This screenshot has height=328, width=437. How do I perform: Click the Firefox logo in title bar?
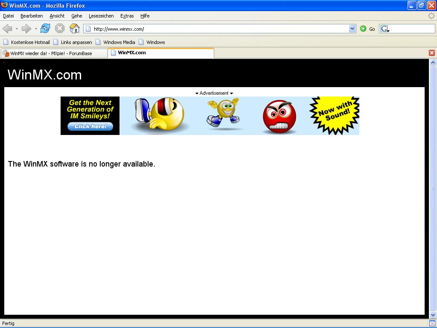[4, 5]
